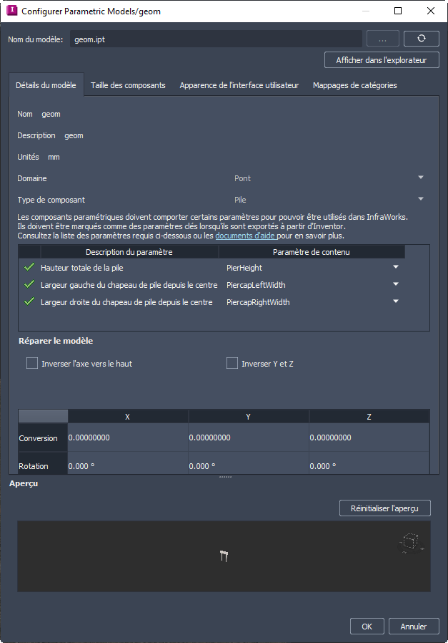Viewport: 448px width, 643px height.
Task: Click green checkmark for Largeur droite row
Action: [x=29, y=301]
